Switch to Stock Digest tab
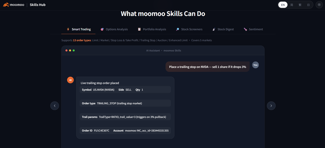The width and height of the screenshot is (325, 148). click(223, 29)
